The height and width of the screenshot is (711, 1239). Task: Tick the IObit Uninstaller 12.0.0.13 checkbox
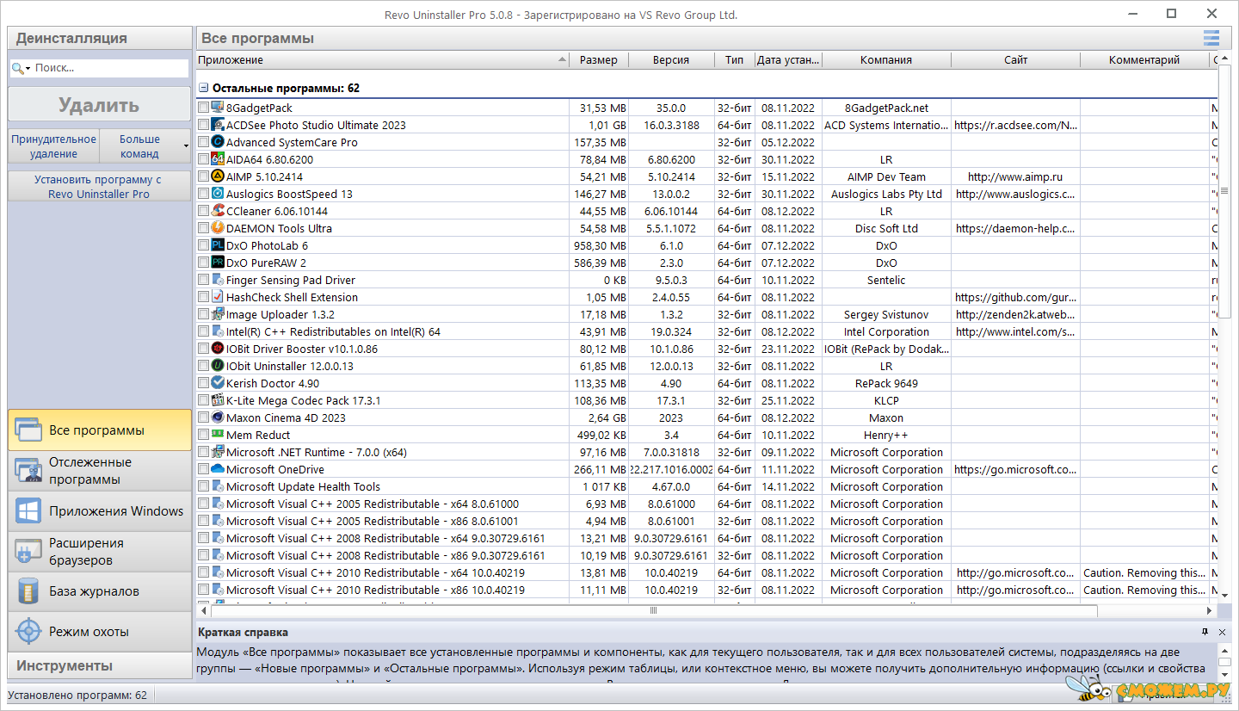tap(203, 366)
